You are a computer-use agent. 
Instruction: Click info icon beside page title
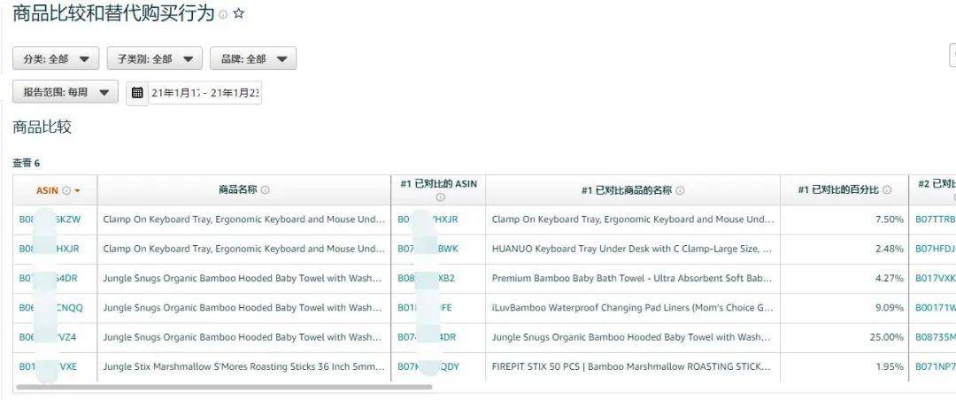(223, 14)
